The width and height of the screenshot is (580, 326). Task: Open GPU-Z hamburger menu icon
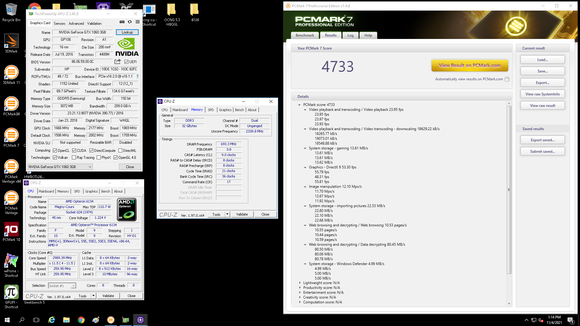(x=137, y=22)
